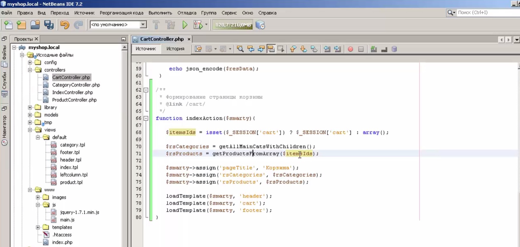
Task: Run the project with the green arrow
Action: click(x=185, y=25)
